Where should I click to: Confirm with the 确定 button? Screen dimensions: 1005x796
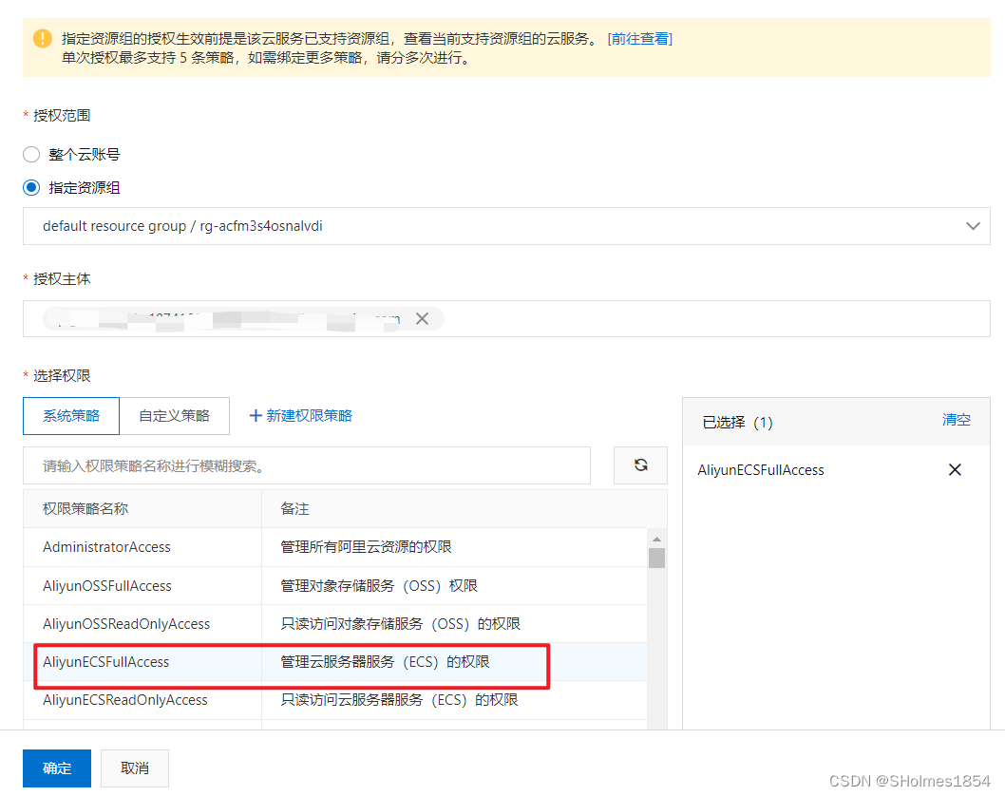[57, 768]
